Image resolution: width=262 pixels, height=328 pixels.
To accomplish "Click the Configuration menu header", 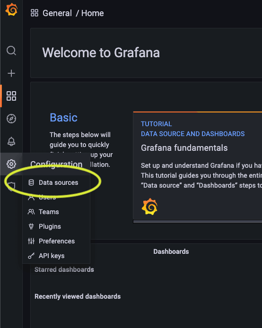I will pyautogui.click(x=56, y=164).
